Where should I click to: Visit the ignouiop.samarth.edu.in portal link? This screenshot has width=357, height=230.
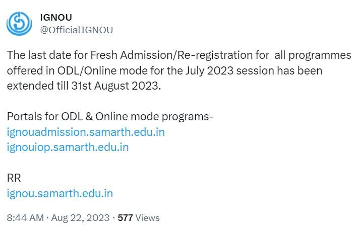(68, 147)
